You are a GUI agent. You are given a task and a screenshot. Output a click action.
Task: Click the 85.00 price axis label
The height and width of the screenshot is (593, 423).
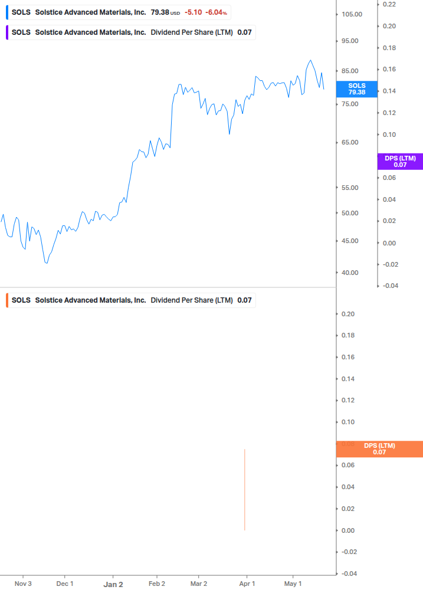pos(350,71)
